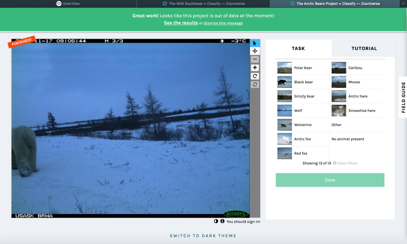Submit classification with the Done button
The height and width of the screenshot is (244, 407).
click(330, 180)
